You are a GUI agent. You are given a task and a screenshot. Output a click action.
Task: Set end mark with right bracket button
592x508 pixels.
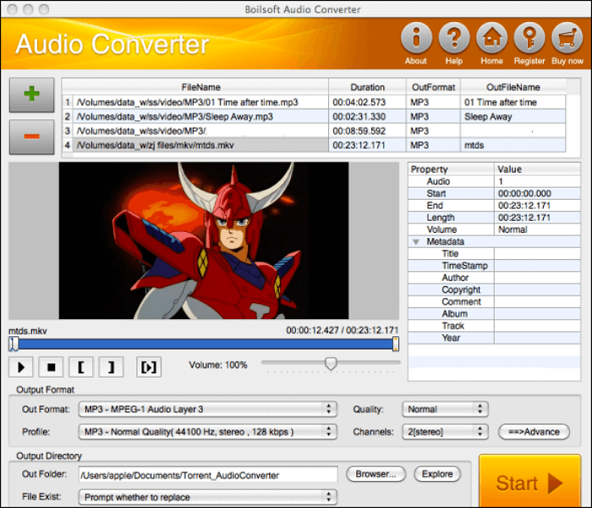click(x=111, y=367)
